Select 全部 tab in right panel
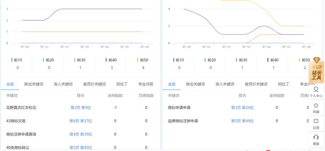The image size is (325, 151). click(172, 84)
